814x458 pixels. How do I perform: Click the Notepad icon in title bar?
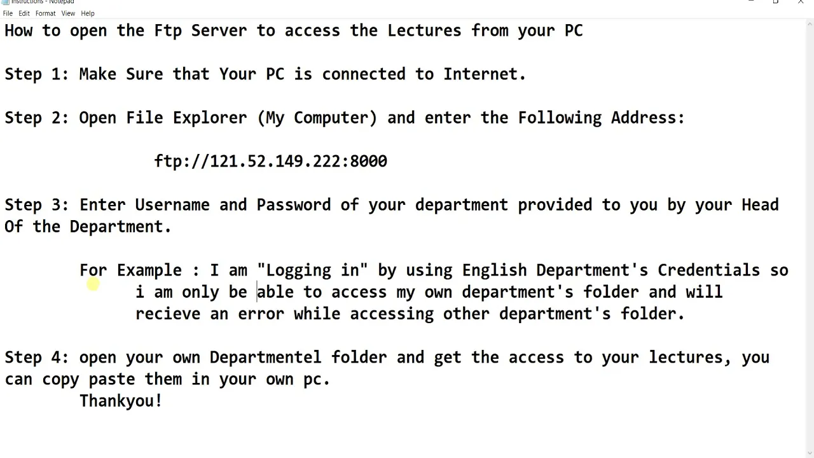pos(6,2)
